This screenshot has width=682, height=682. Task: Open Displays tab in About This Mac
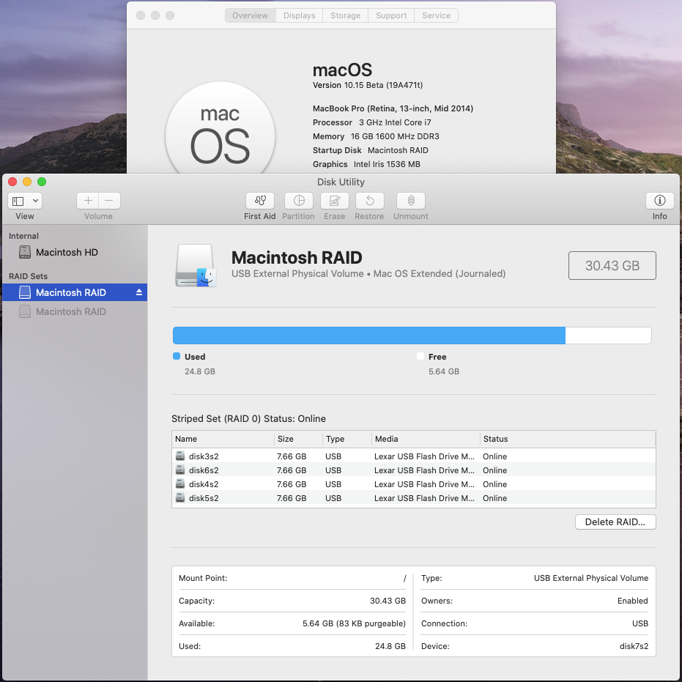299,15
